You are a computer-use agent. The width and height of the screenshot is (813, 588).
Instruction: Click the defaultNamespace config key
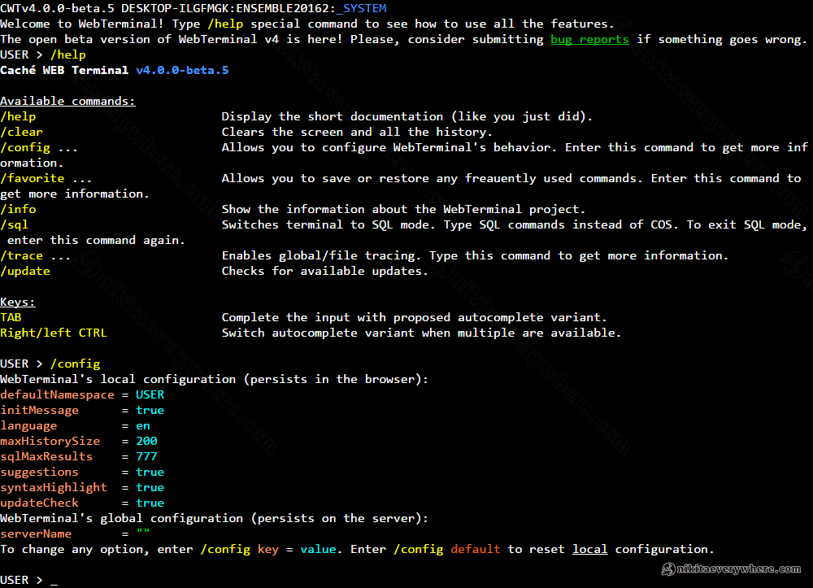[57, 394]
